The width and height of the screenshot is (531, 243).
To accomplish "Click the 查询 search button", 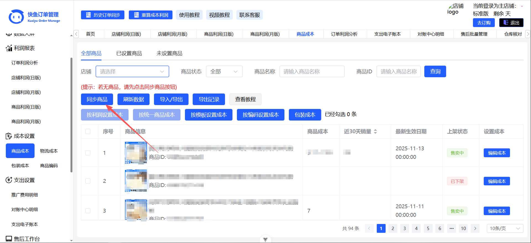I will (435, 71).
